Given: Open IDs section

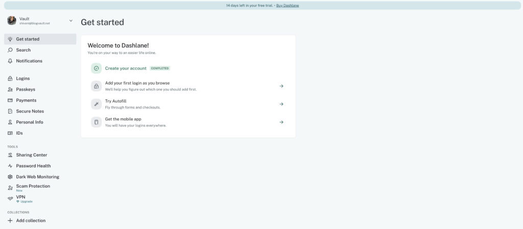Looking at the screenshot, I should click(40, 133).
